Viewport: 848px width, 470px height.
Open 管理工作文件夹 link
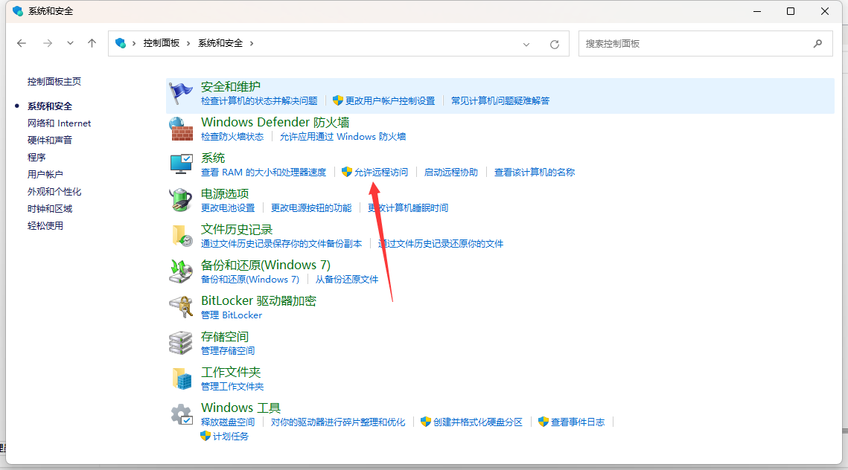coord(232,386)
